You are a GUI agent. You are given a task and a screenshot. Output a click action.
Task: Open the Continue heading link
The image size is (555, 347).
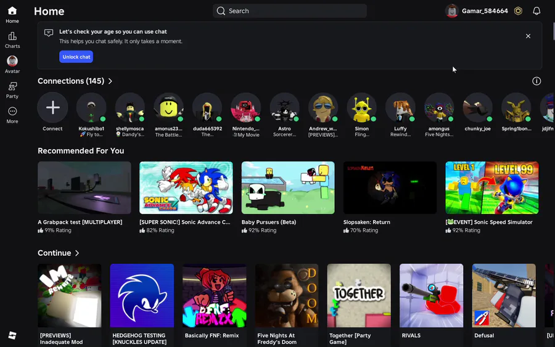point(54,253)
